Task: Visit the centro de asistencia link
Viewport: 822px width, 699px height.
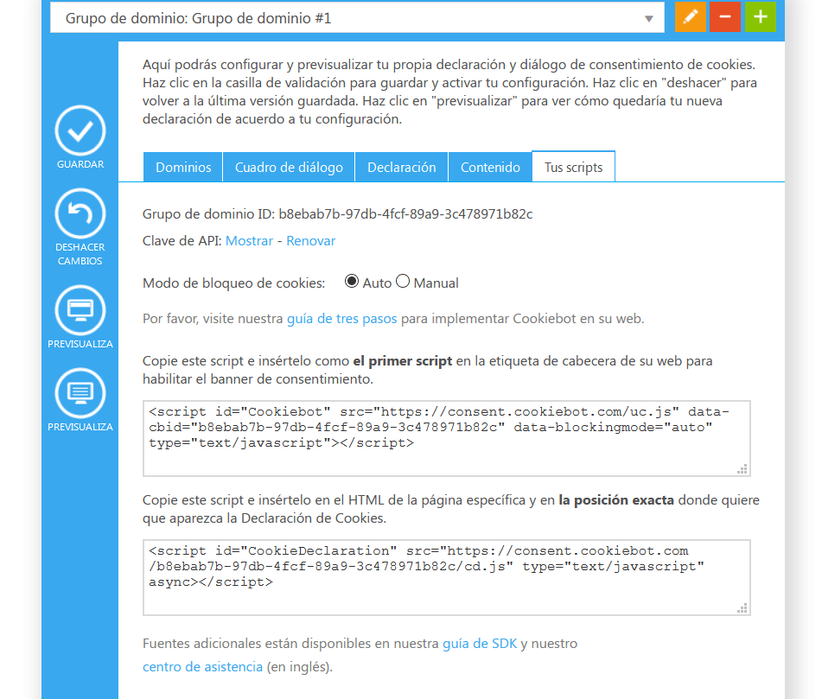Action: coord(202,666)
